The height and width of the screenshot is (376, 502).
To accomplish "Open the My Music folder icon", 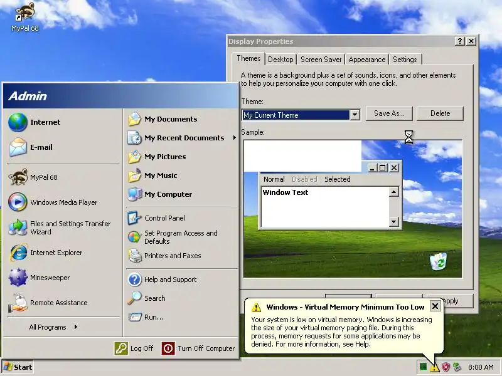I will pyautogui.click(x=134, y=175).
